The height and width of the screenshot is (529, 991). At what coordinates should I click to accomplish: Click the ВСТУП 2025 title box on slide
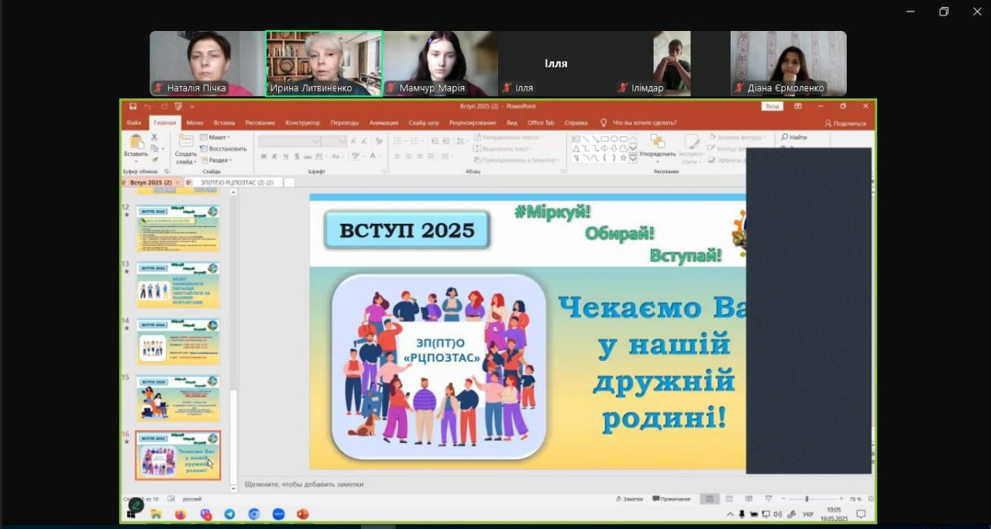pos(408,230)
